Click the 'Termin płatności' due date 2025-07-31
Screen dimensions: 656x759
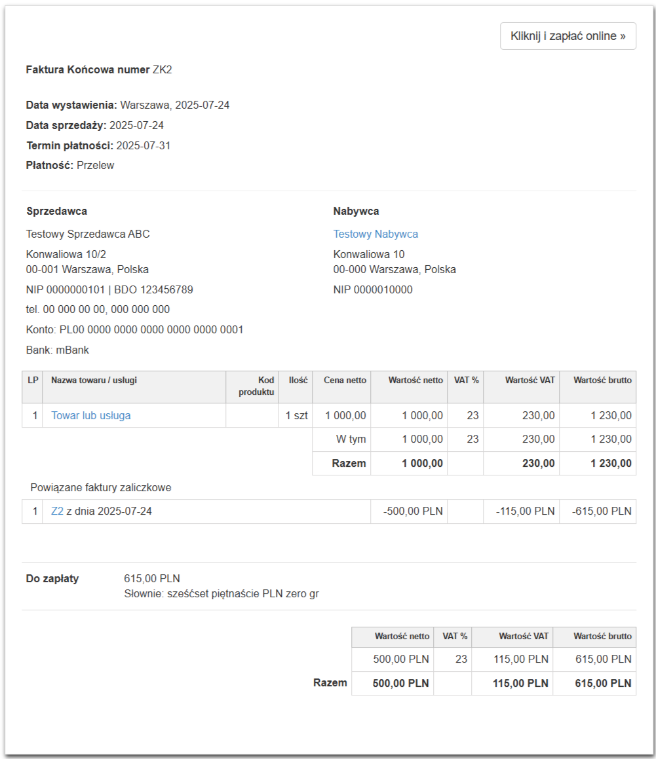pyautogui.click(x=144, y=145)
